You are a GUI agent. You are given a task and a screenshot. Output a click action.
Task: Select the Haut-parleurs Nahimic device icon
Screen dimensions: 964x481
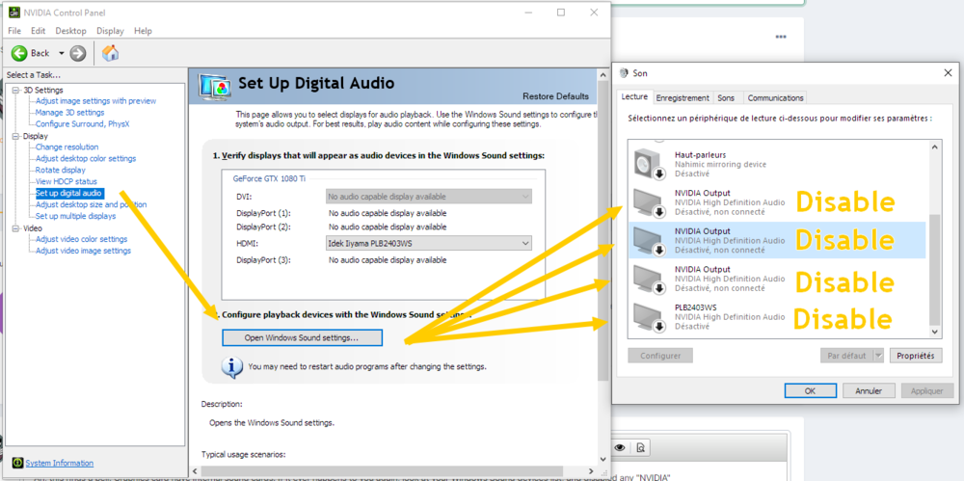(x=645, y=164)
